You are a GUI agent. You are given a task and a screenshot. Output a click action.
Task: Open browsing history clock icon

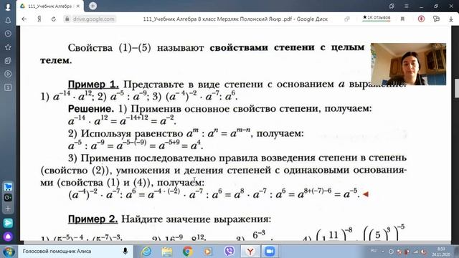(8, 34)
